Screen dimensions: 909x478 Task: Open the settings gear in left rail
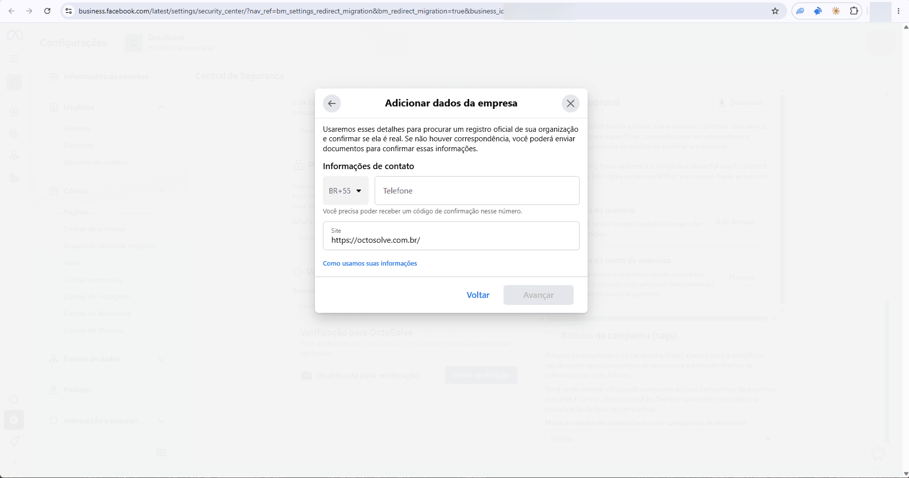click(x=14, y=420)
